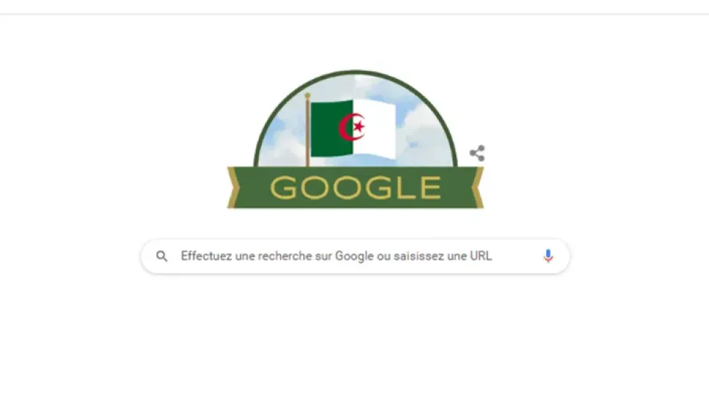This screenshot has width=709, height=399.
Task: Click the green banner below the letters
Action: [355, 204]
